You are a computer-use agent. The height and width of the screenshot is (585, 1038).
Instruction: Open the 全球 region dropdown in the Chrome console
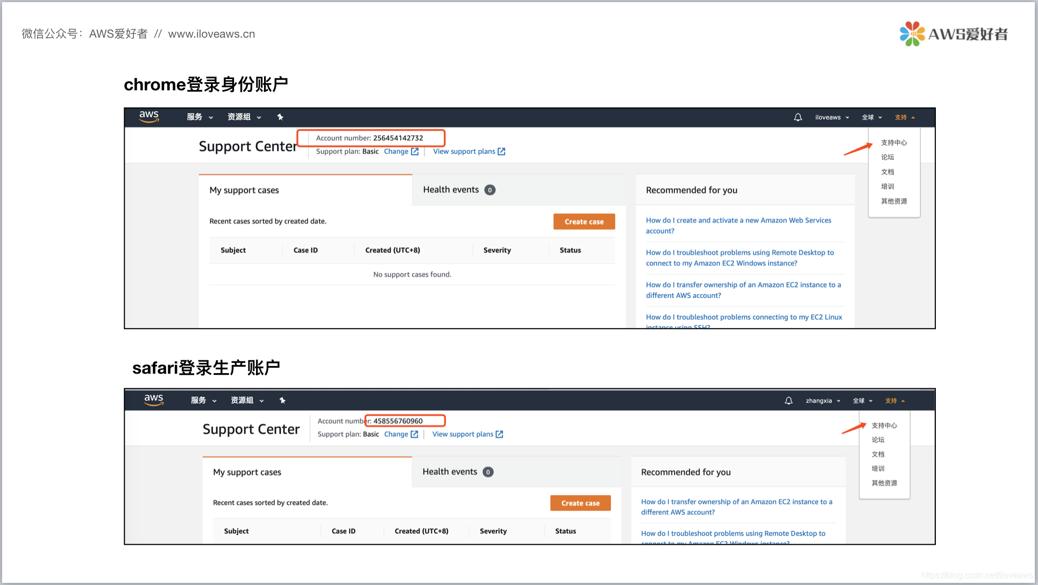point(872,117)
